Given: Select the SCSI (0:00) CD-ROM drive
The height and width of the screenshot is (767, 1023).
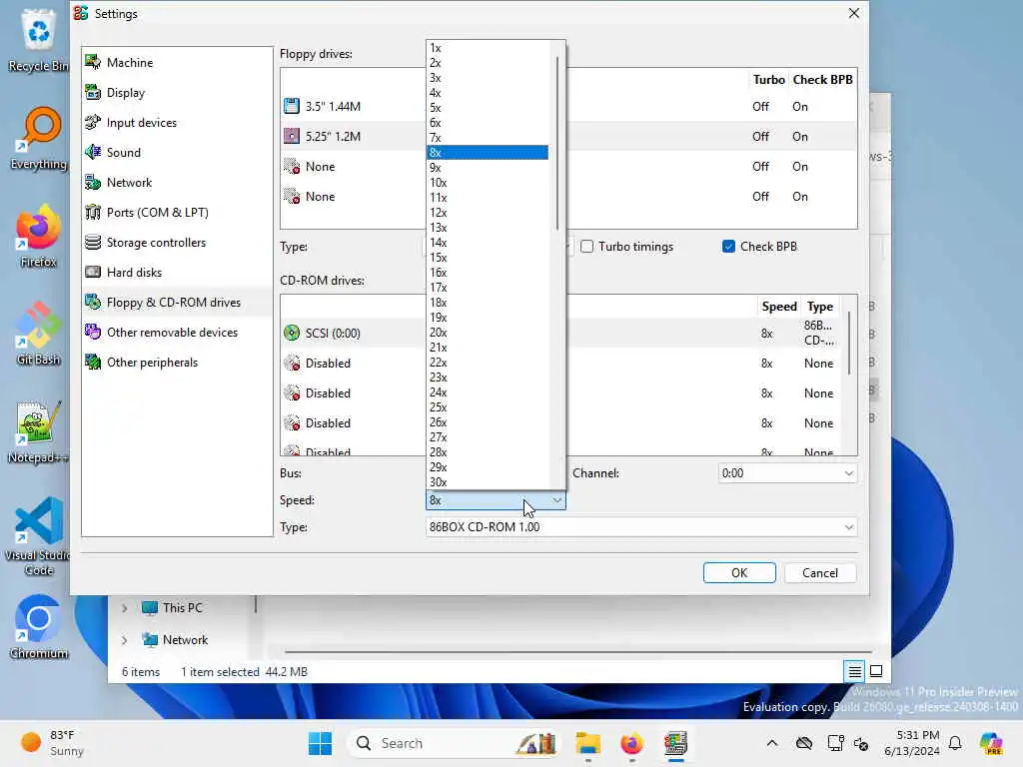Looking at the screenshot, I should tap(353, 334).
